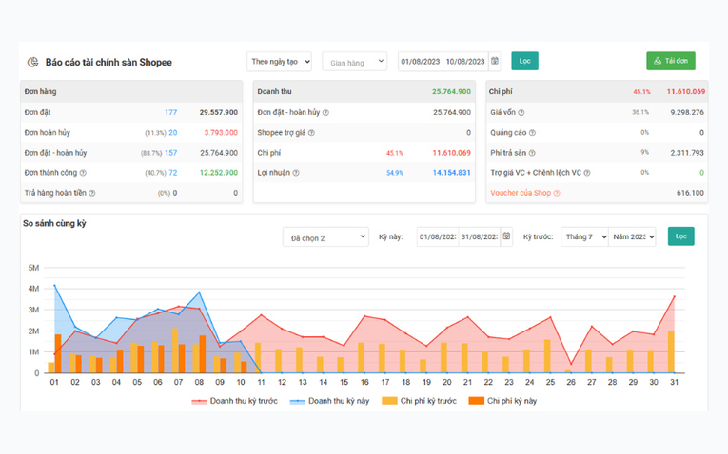Image resolution: width=728 pixels, height=454 pixels.
Task: Toggle Chi phí kỳ trước legend series
Action: click(x=420, y=401)
